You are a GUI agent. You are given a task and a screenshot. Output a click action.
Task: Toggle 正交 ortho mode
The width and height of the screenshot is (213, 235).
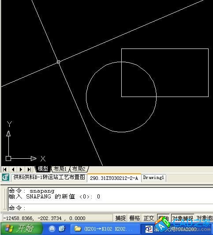tap(149, 218)
